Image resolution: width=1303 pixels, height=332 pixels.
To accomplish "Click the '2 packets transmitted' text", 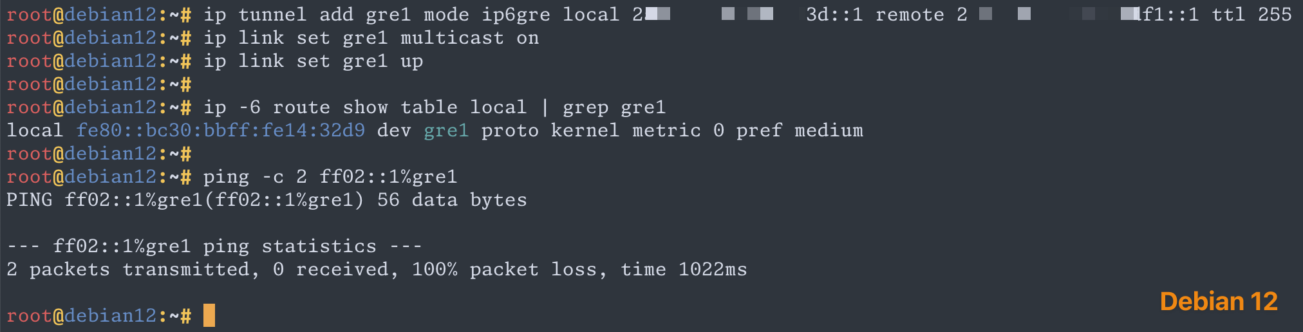I will coord(129,269).
